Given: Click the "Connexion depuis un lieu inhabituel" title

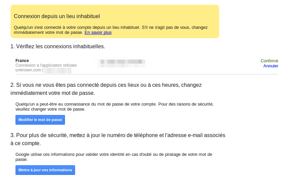Looking at the screenshot, I should click(x=57, y=16).
